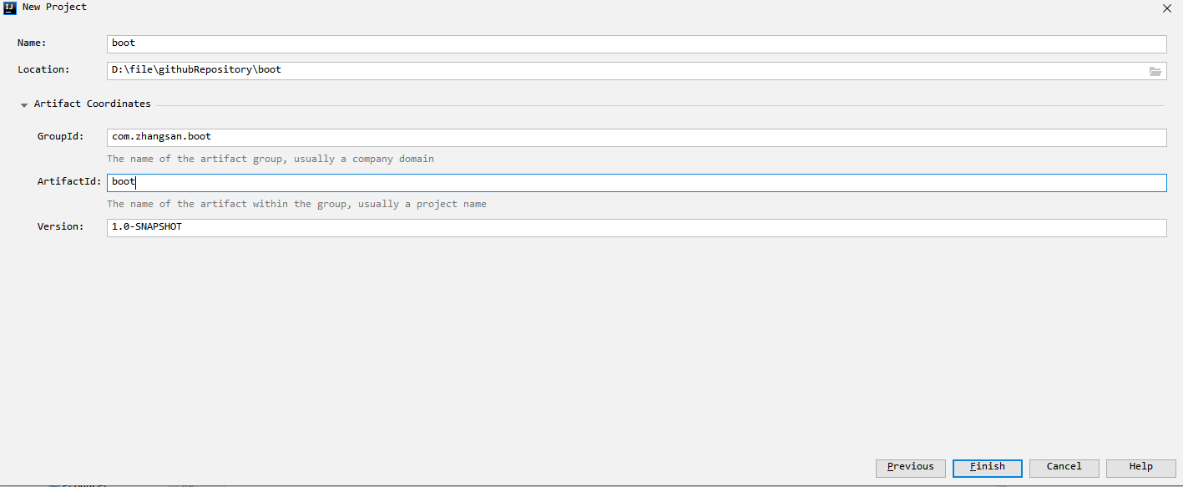
Task: Click the 'Artifact Coordinates' section title
Action: (93, 104)
